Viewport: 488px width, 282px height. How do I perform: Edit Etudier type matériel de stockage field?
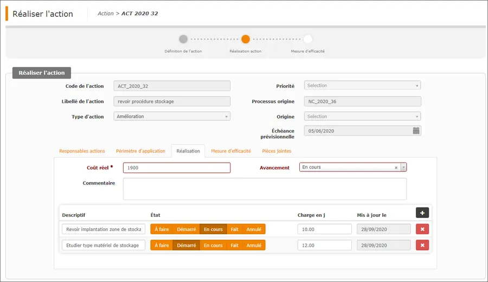click(104, 245)
